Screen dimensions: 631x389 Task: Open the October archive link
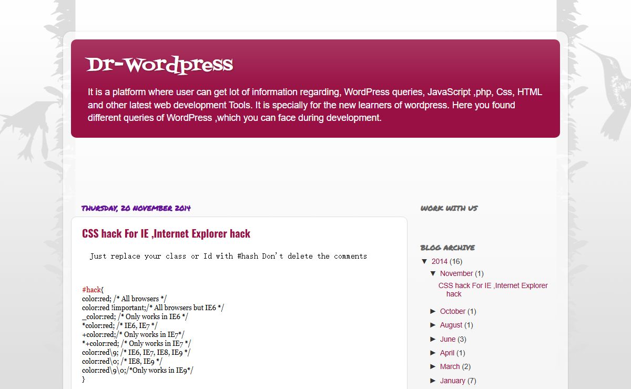click(x=453, y=311)
